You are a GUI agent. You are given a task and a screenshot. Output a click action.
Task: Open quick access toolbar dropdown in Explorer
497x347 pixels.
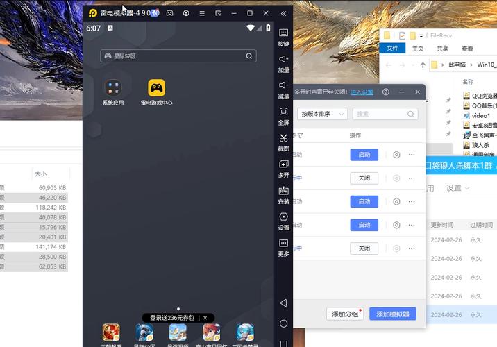tap(421, 36)
